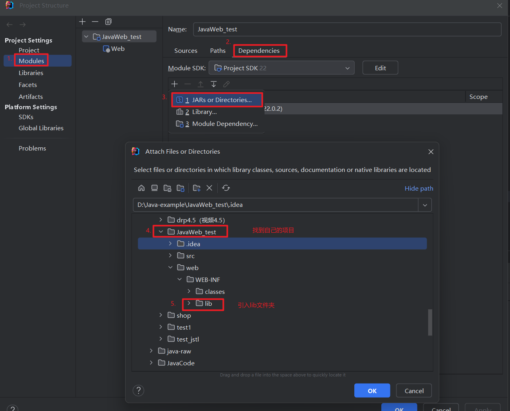Click the pencil edit icon in dependencies toolbar
This screenshot has height=411, width=510.
click(x=226, y=84)
